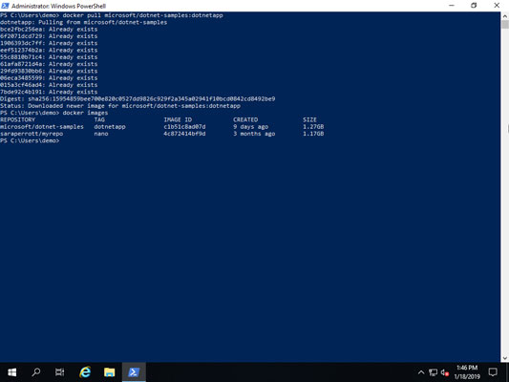Viewport: 509px width, 382px height.
Task: Open the Windows Start menu
Action: coord(12,372)
